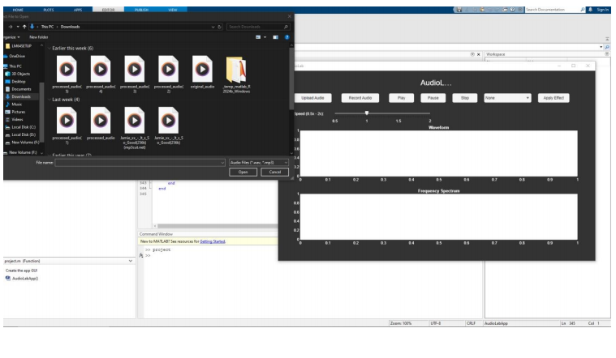Open 3D Objects in dialog sidebar
Image resolution: width=616 pixels, height=358 pixels.
coord(17,74)
